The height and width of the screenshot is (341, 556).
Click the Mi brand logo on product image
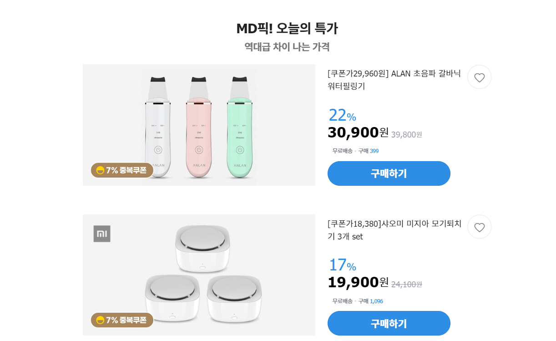point(102,234)
